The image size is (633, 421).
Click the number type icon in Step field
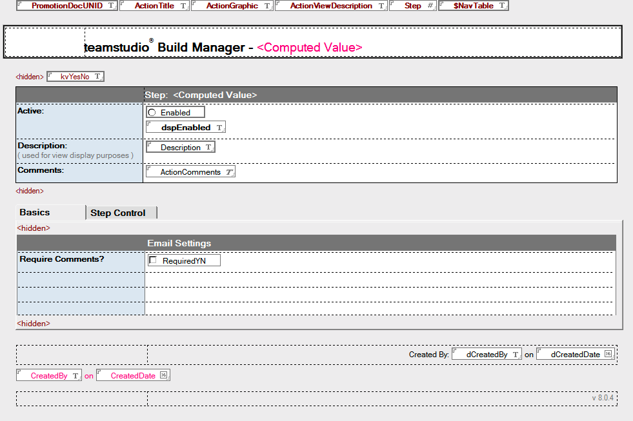point(430,6)
